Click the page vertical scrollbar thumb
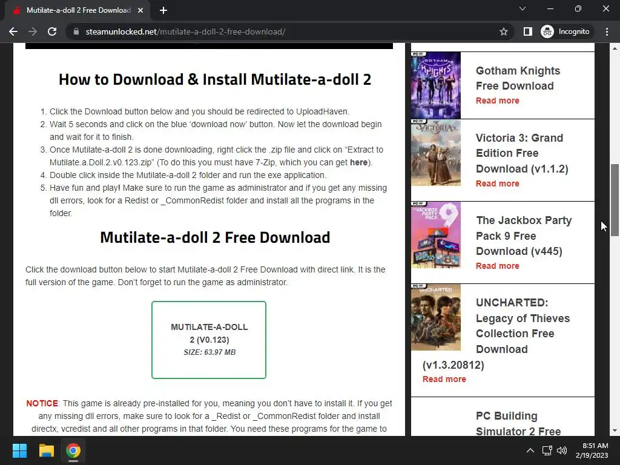 tap(615, 200)
